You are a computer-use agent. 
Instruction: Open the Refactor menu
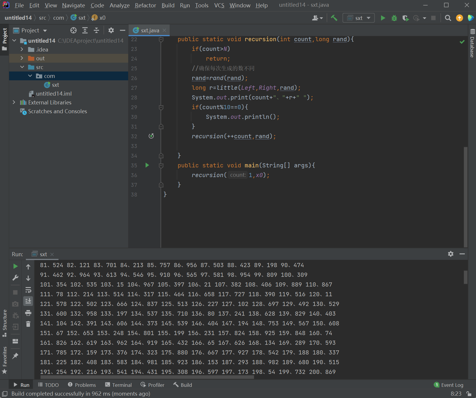(x=145, y=5)
